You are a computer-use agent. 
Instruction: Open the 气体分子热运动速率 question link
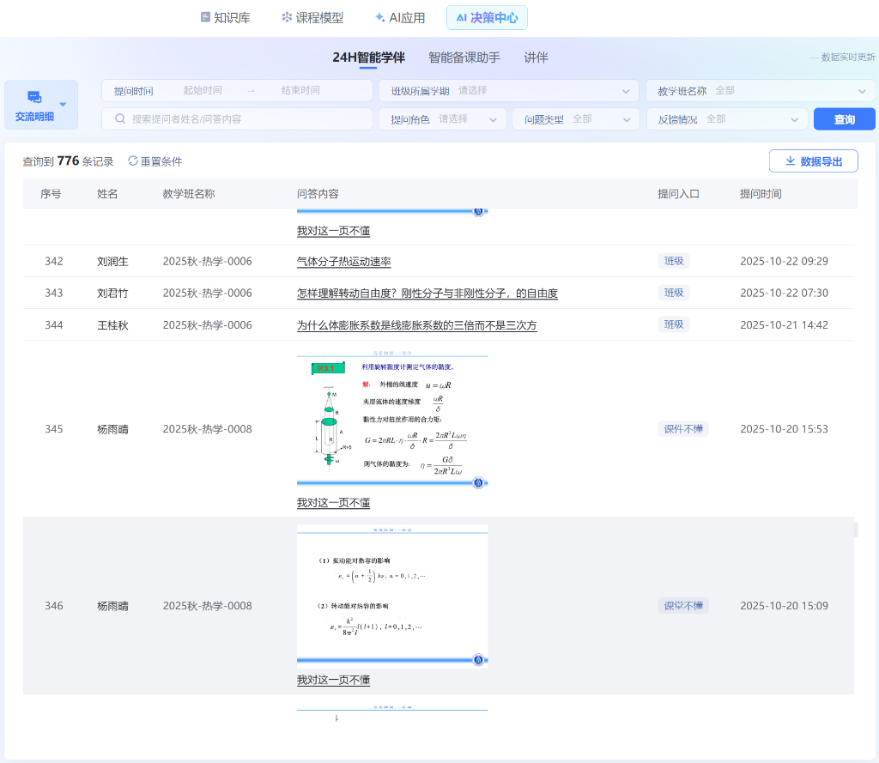click(343, 262)
